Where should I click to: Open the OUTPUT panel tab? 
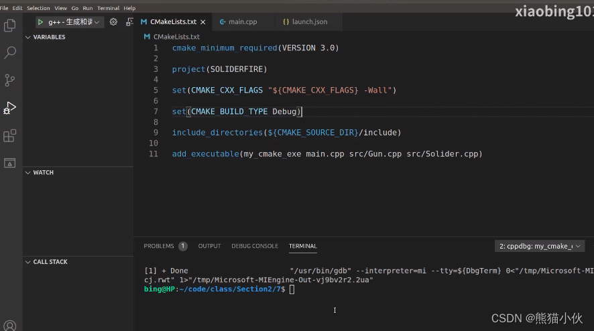[209, 246]
